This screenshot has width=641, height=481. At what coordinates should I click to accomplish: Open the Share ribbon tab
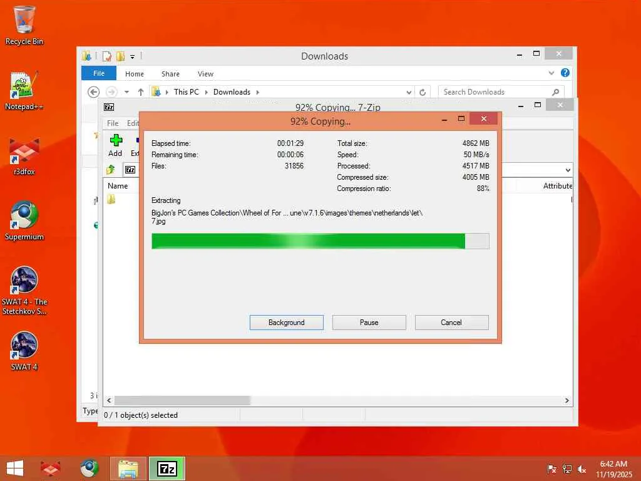pos(170,74)
